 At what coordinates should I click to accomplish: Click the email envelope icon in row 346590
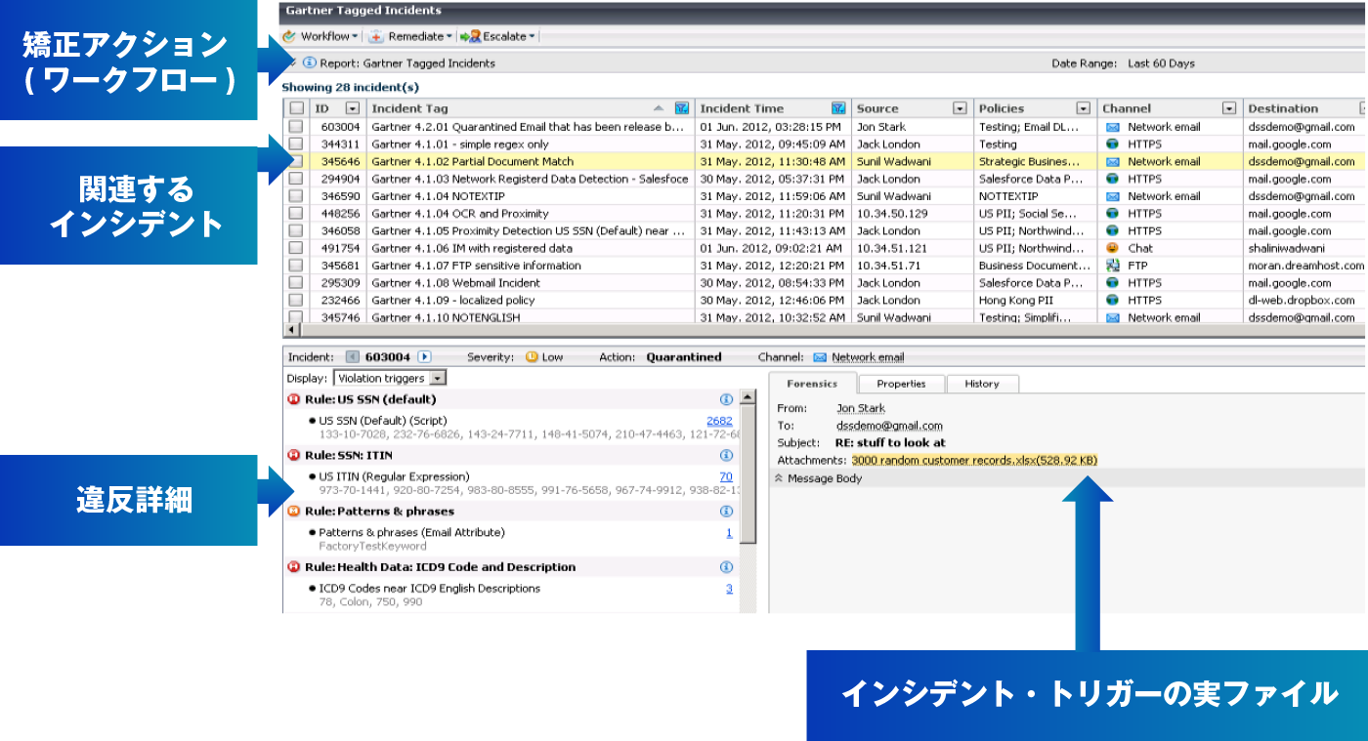coord(1112,196)
